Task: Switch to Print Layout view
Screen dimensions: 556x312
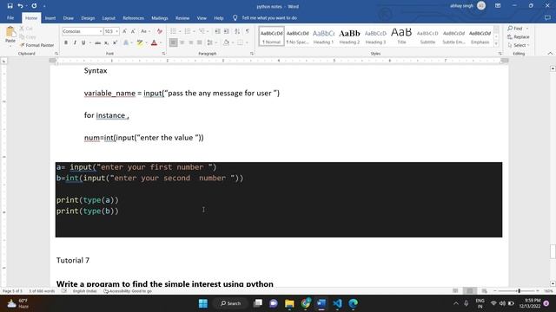Action: (x=470, y=291)
